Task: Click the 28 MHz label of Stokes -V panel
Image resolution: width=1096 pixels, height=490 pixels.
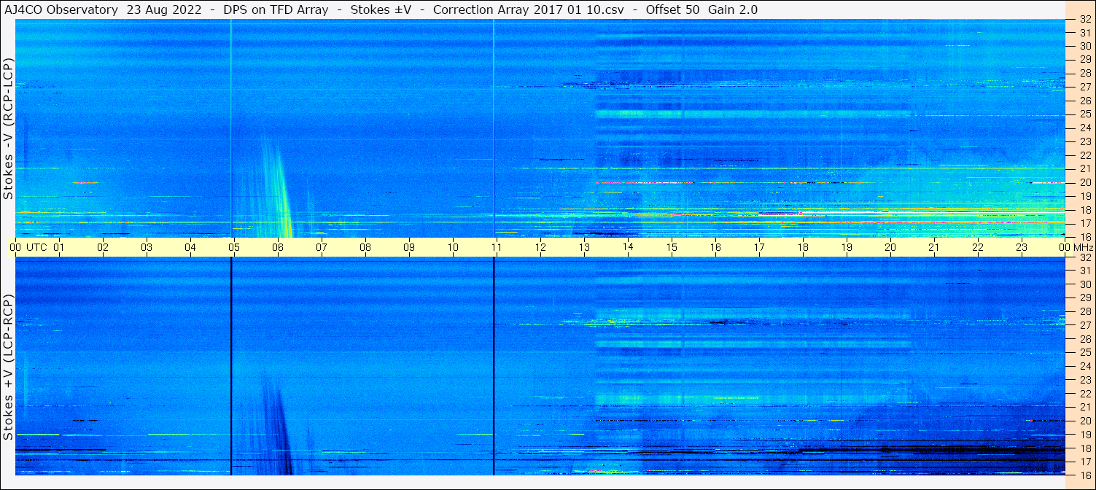Action: coord(1085,73)
